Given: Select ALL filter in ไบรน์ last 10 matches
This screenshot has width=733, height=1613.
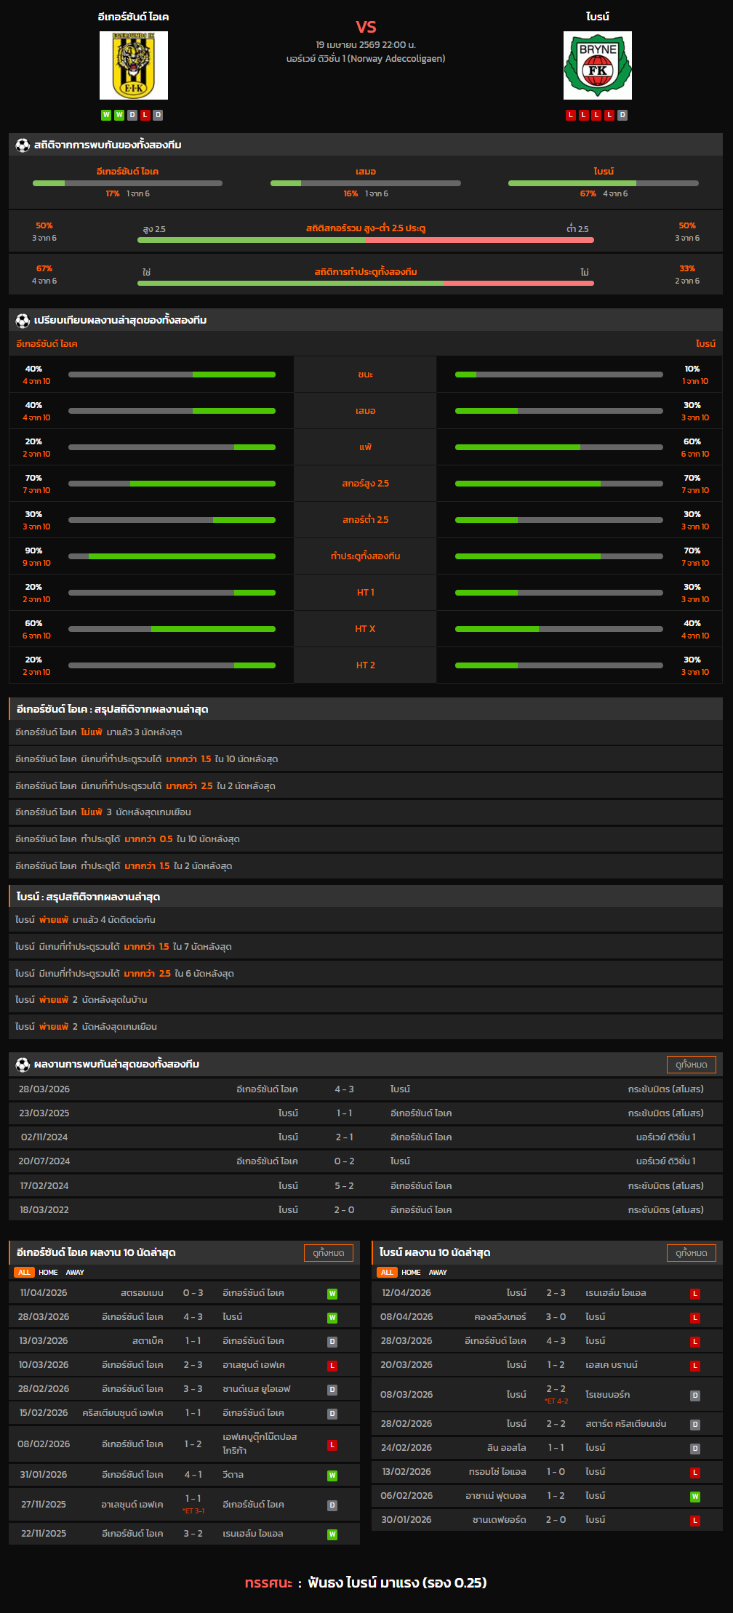Looking at the screenshot, I should tap(387, 1273).
